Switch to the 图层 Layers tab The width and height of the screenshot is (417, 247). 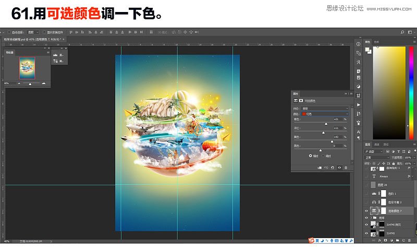[x=367, y=144]
